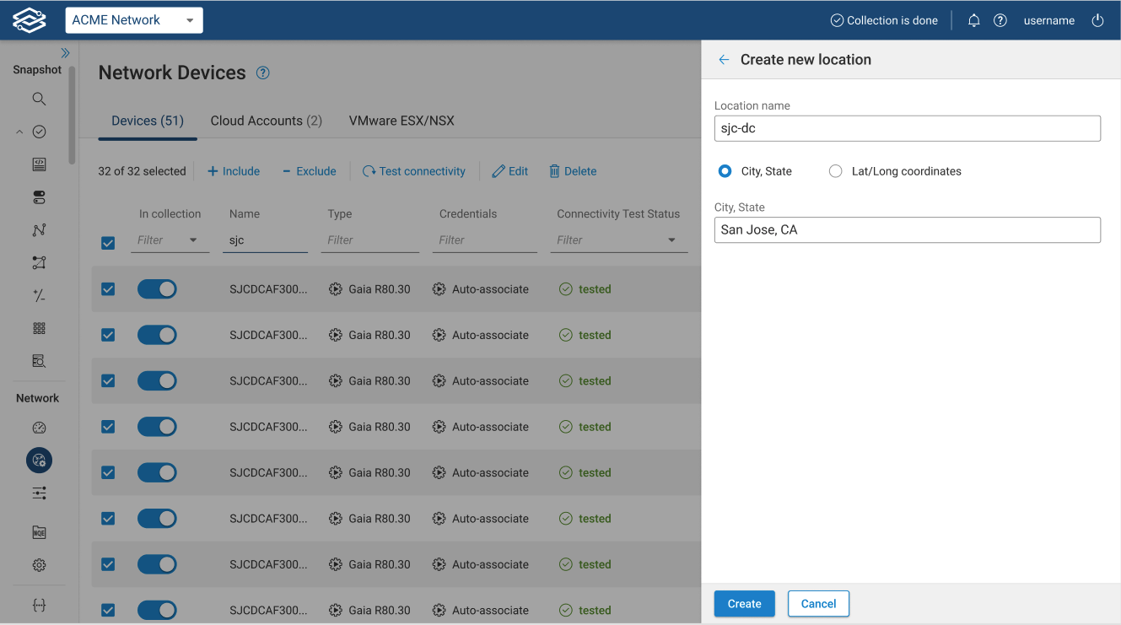Click the left sidebar scrollbar
Image resolution: width=1121 pixels, height=625 pixels.
pyautogui.click(x=73, y=116)
